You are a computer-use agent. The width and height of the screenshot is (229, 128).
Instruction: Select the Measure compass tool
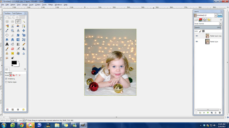18,31
